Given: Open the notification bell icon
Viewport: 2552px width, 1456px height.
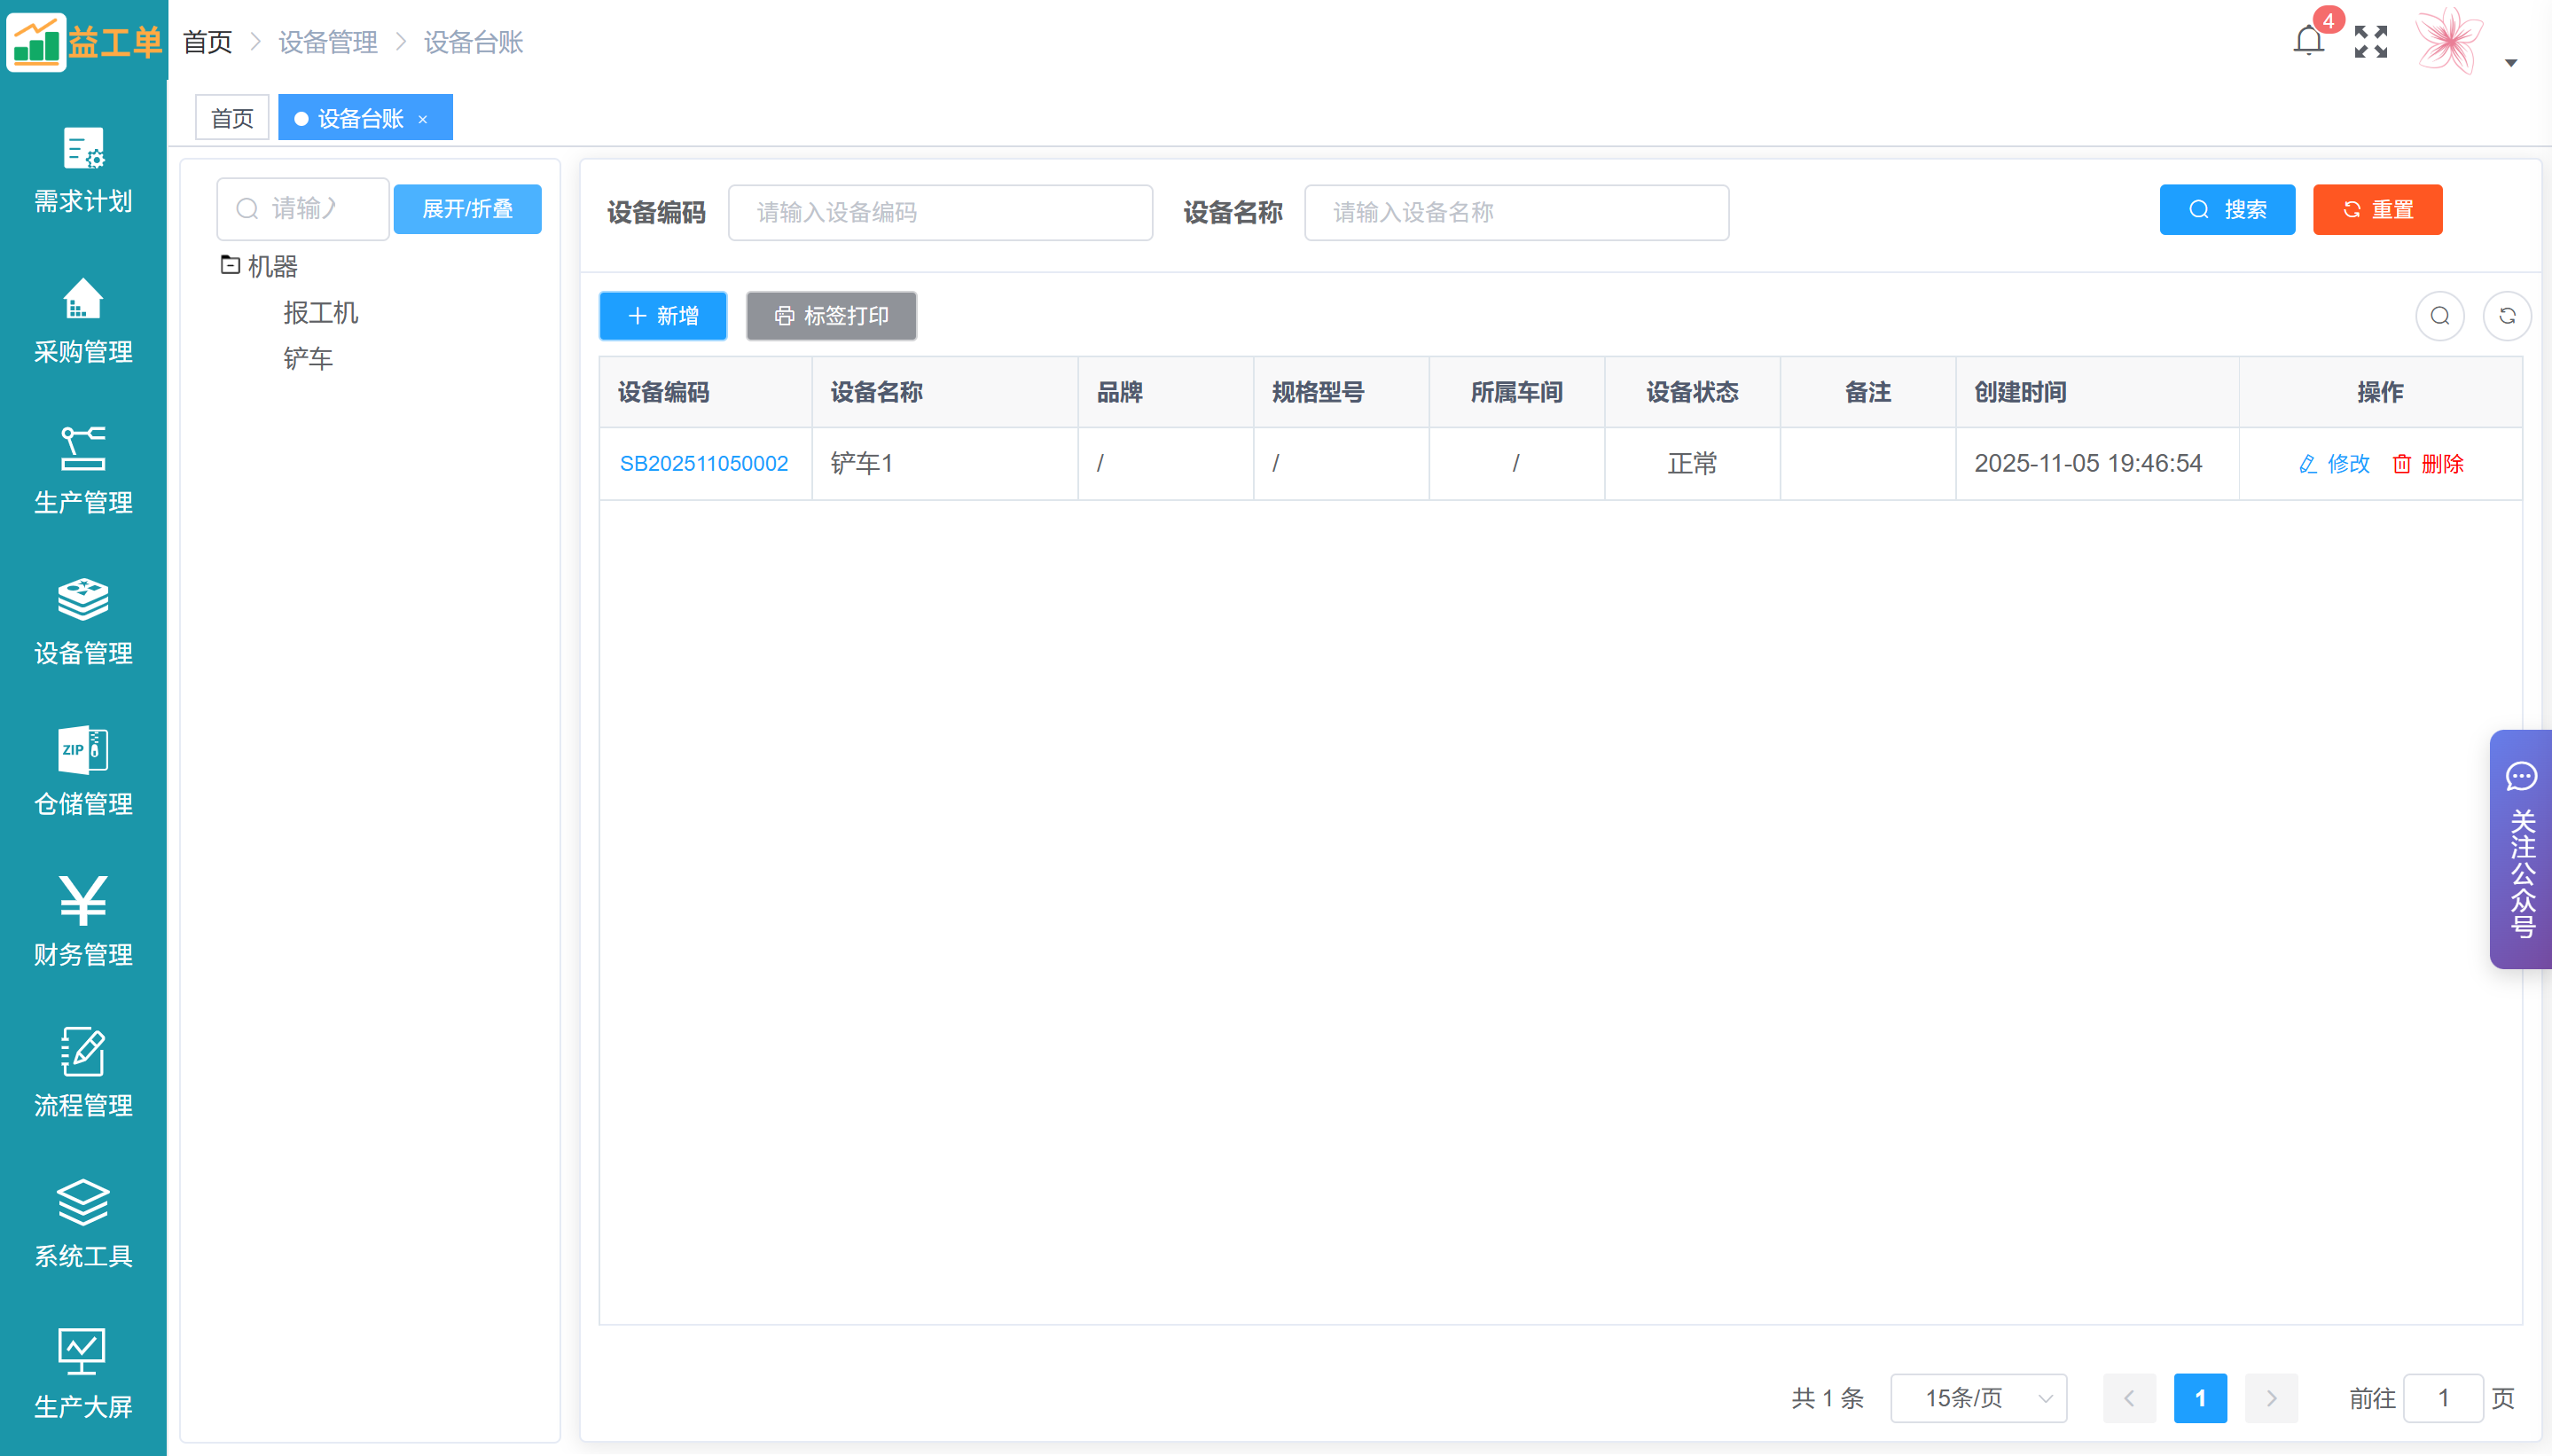Looking at the screenshot, I should 2308,42.
